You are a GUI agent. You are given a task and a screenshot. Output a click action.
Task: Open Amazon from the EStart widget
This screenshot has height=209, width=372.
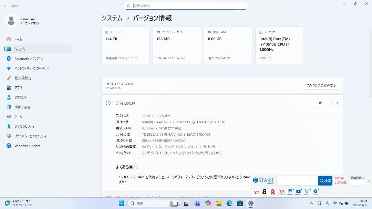coord(264,192)
